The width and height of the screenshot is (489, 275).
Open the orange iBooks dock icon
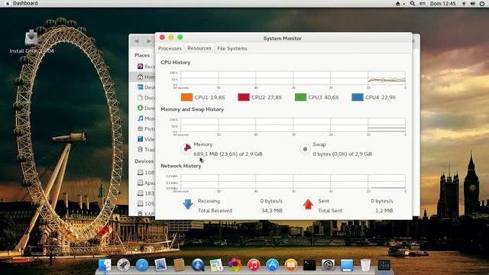pos(291,265)
